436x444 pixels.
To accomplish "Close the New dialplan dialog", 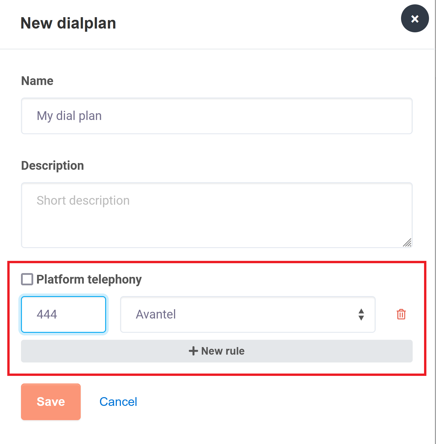I will [x=415, y=18].
